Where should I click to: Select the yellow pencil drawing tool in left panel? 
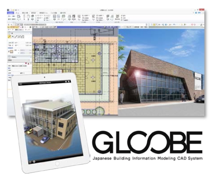click(9, 37)
